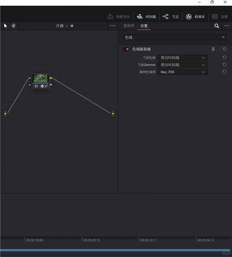Open the 光箱 lightbox view
232x257 pixels.
click(220, 17)
